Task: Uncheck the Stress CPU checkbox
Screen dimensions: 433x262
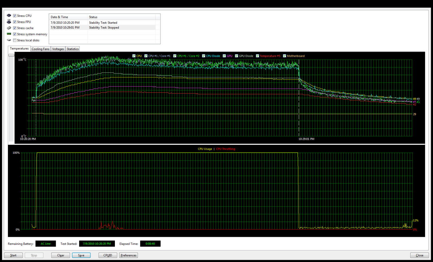Action: tap(15, 16)
